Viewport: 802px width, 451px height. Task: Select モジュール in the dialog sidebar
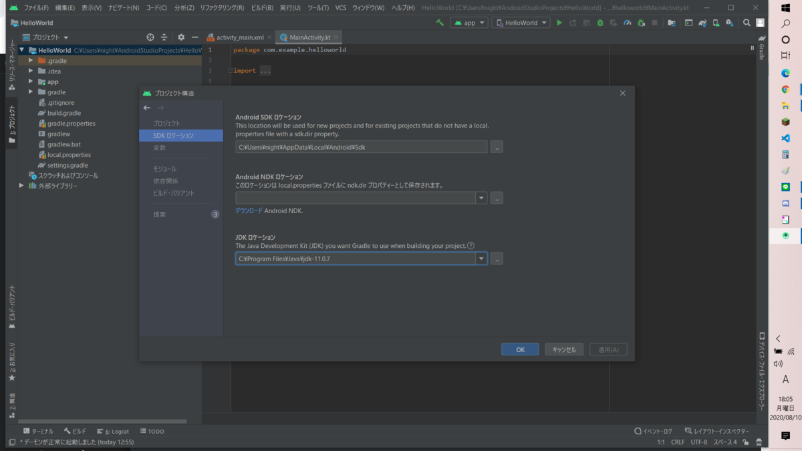point(164,169)
